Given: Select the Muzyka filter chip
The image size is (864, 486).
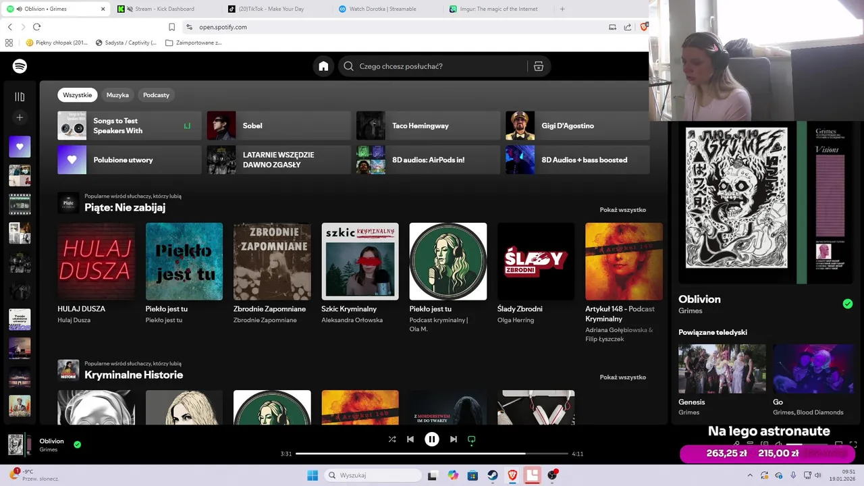Looking at the screenshot, I should coord(117,95).
